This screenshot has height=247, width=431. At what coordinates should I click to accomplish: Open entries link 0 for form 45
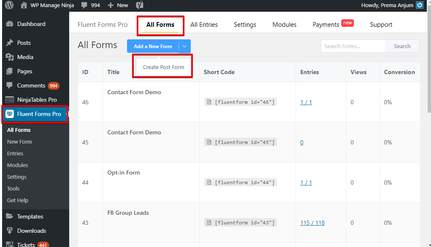[302, 142]
